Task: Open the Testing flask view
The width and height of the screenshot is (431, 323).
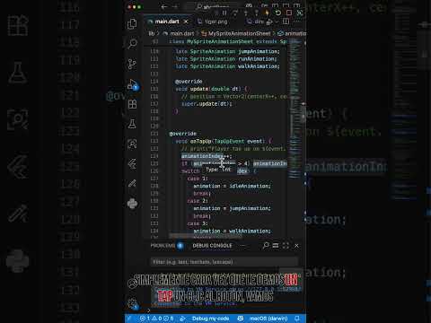Action: point(132,124)
